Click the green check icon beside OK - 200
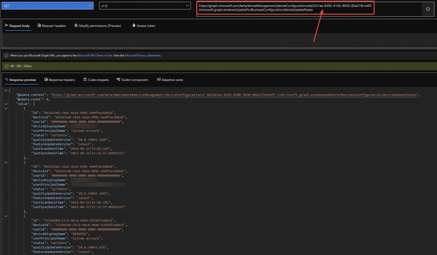Image resolution: width=437 pixels, height=255 pixels. (6, 66)
